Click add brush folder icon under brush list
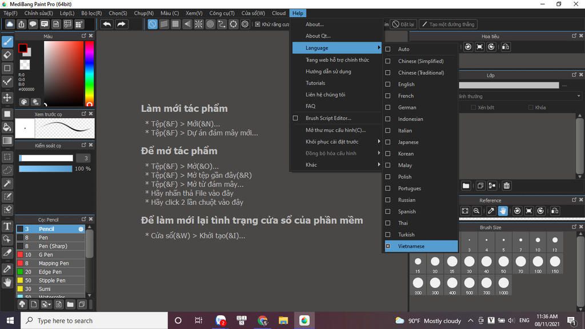 tap(70, 304)
